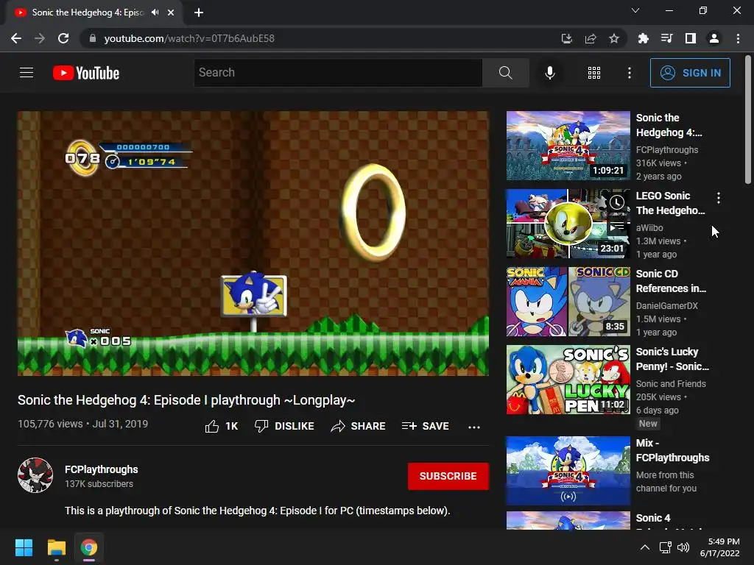Click aWiibo channel name

tap(649, 228)
